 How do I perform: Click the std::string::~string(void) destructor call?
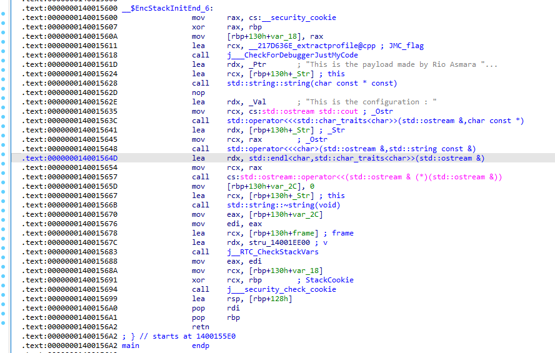click(284, 205)
